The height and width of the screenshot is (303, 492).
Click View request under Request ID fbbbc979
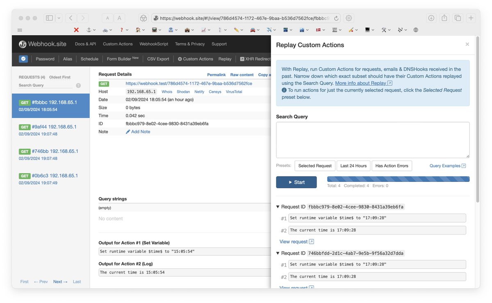[297, 242]
